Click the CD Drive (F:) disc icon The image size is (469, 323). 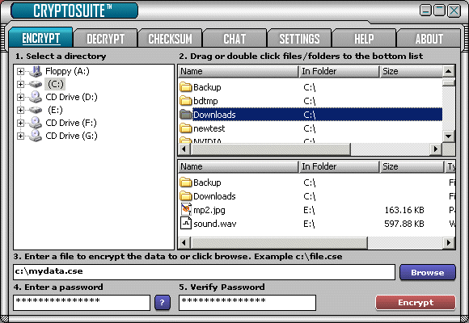click(x=36, y=123)
